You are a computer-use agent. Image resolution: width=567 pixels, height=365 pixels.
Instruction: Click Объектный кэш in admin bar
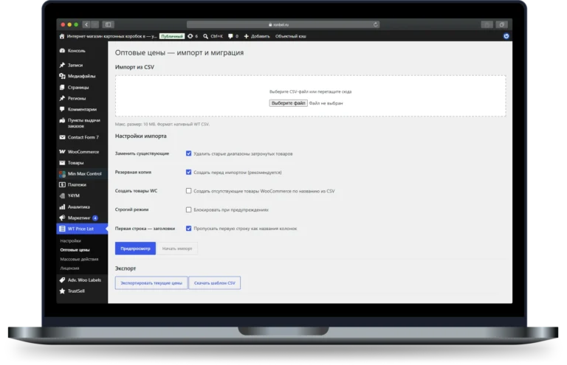[291, 36]
